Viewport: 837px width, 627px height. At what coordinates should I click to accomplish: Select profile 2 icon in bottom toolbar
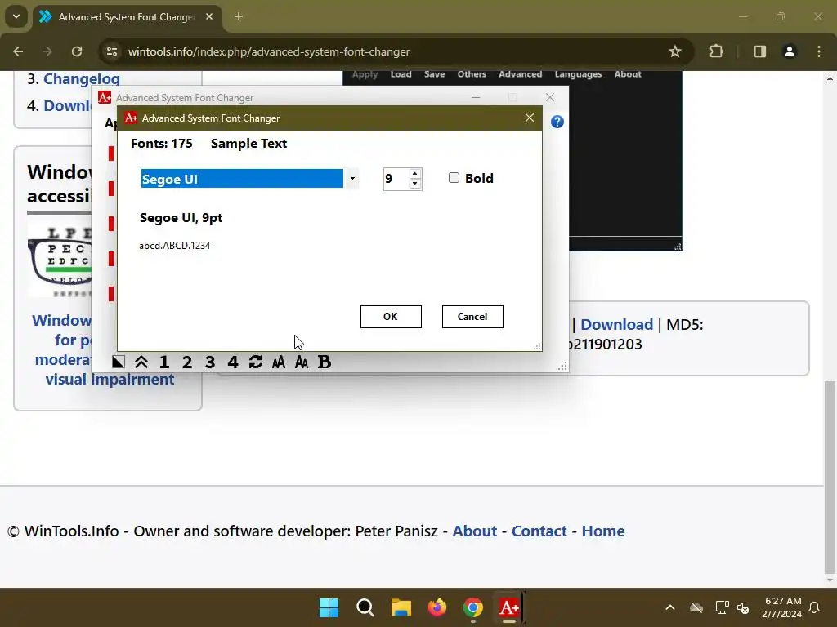point(187,362)
